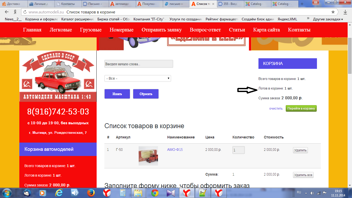Open a new browser tab with plus
Image resolution: width=352 pixels, height=198 pixels.
302,4
